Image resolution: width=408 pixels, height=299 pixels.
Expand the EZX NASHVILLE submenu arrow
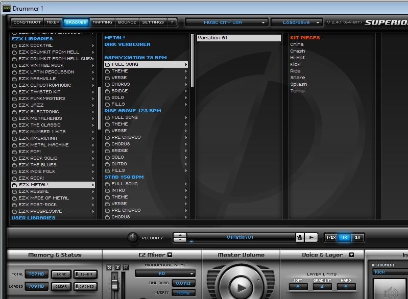(x=93, y=79)
